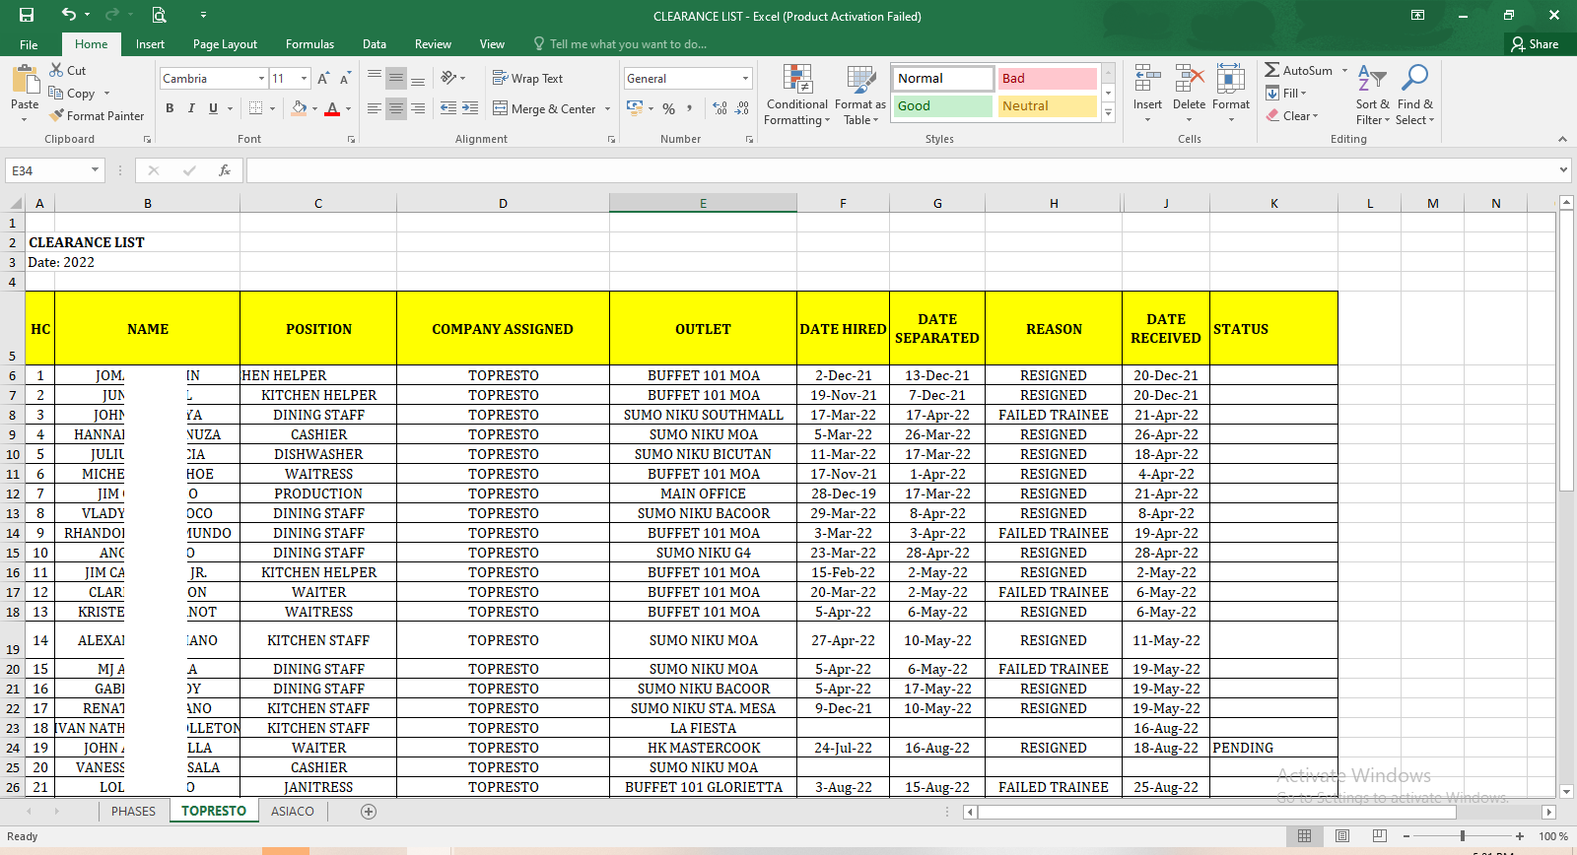Viewport: 1577px width, 855px height.
Task: Click the zoom slider handle
Action: pos(1462,836)
